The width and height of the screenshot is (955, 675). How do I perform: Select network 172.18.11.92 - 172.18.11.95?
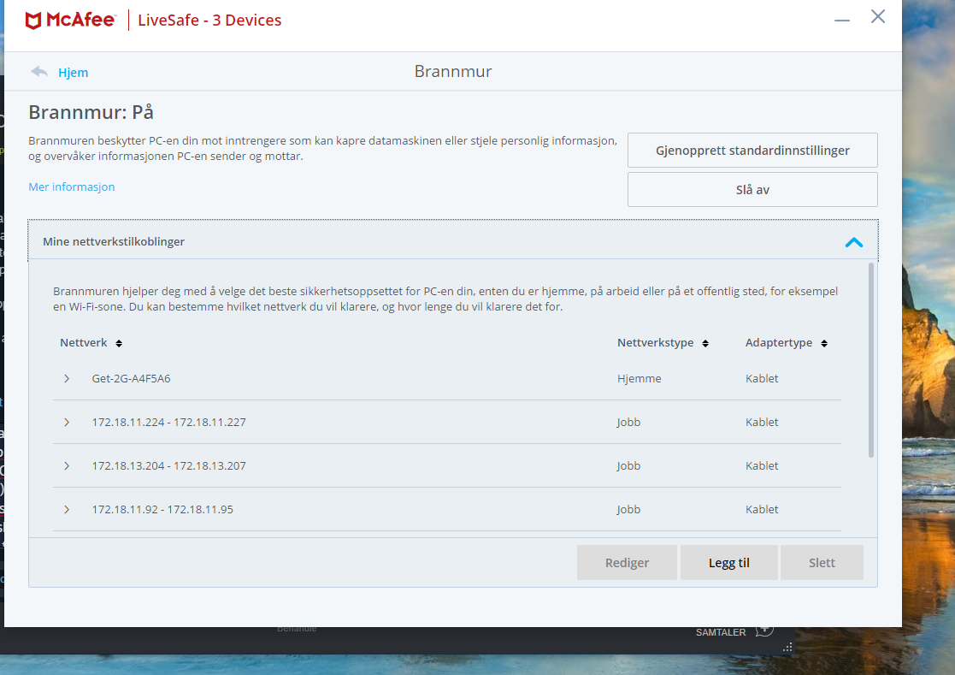162,509
